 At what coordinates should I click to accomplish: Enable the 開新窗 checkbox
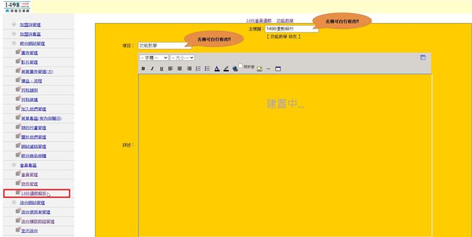(241, 66)
